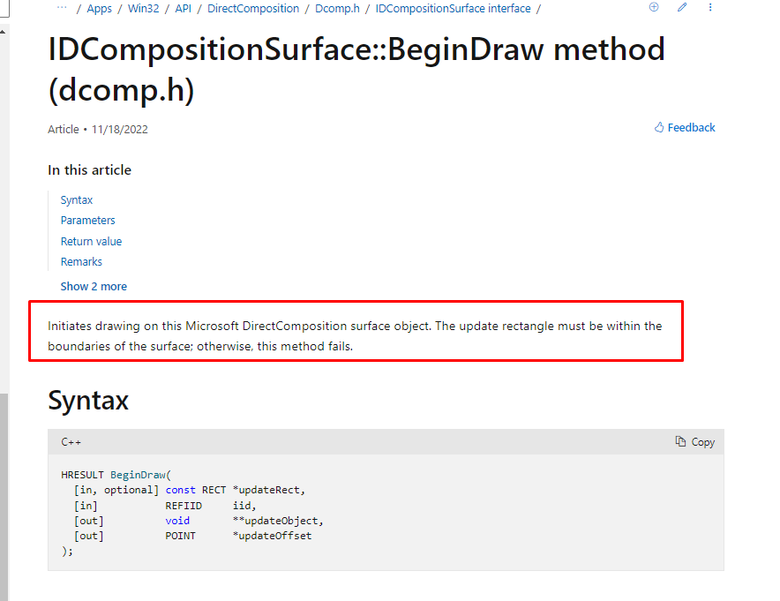
Task: Jump to the Remarks section link
Action: pos(81,262)
